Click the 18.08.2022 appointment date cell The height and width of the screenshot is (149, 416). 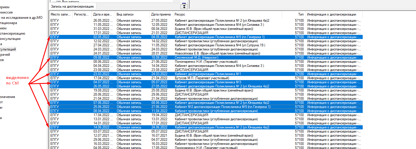pos(159,57)
